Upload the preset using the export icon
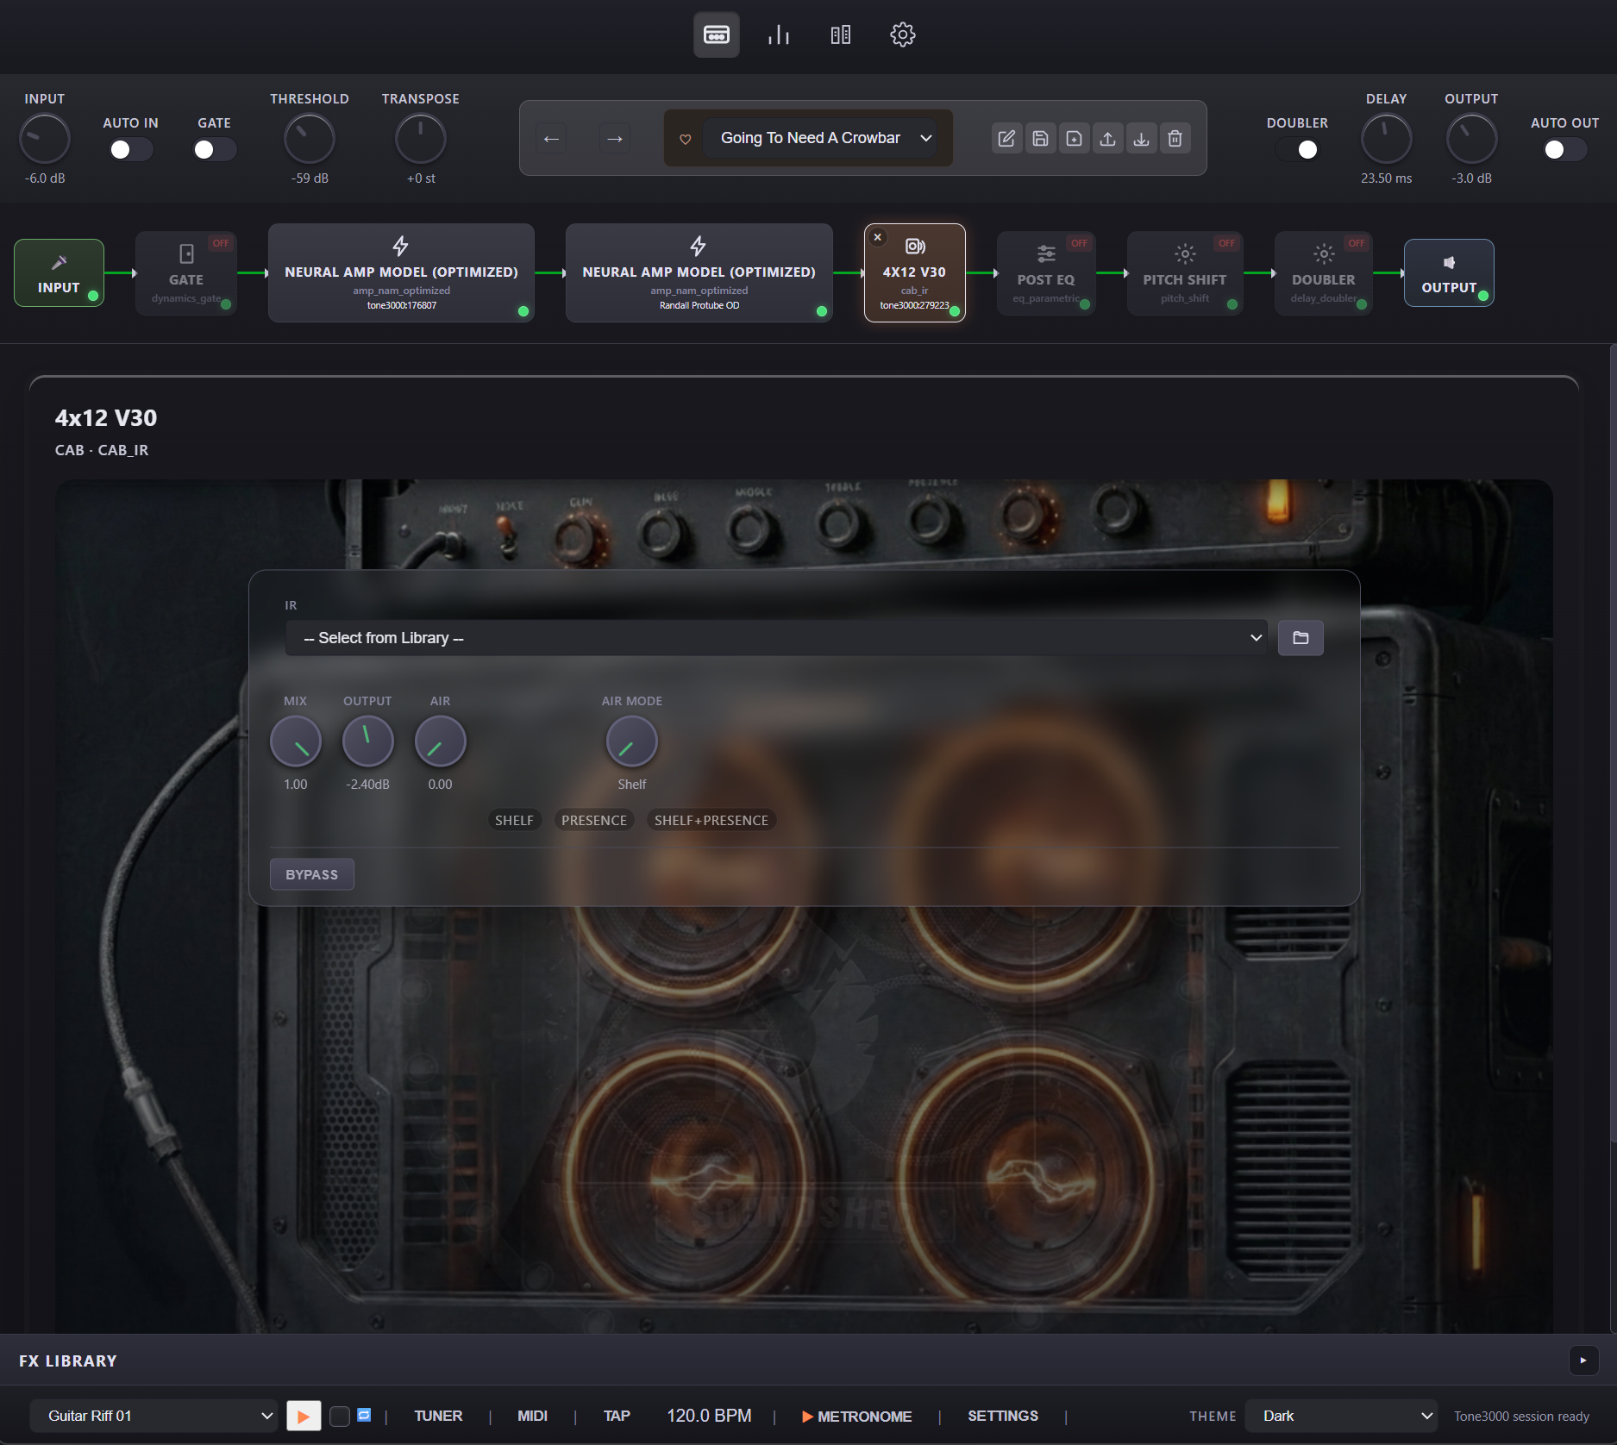This screenshot has height=1445, width=1617. [1108, 138]
